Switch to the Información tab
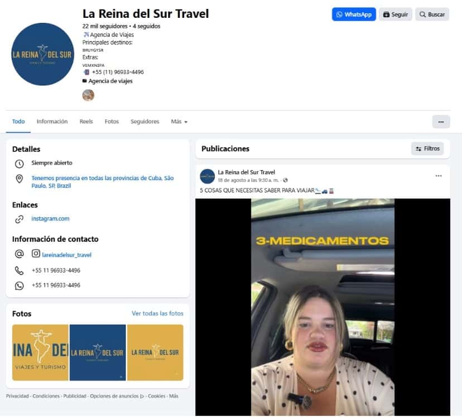The height and width of the screenshot is (417, 462). 52,122
